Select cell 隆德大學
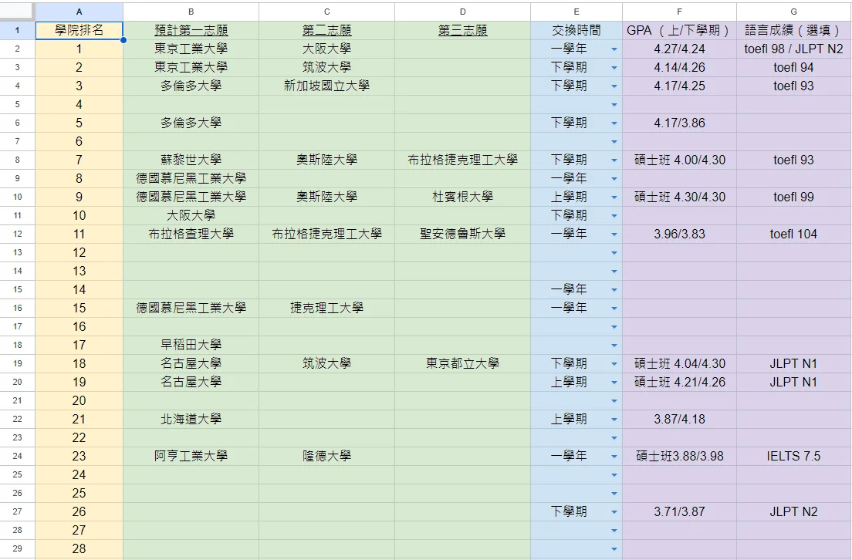Image resolution: width=852 pixels, height=560 pixels. click(326, 457)
